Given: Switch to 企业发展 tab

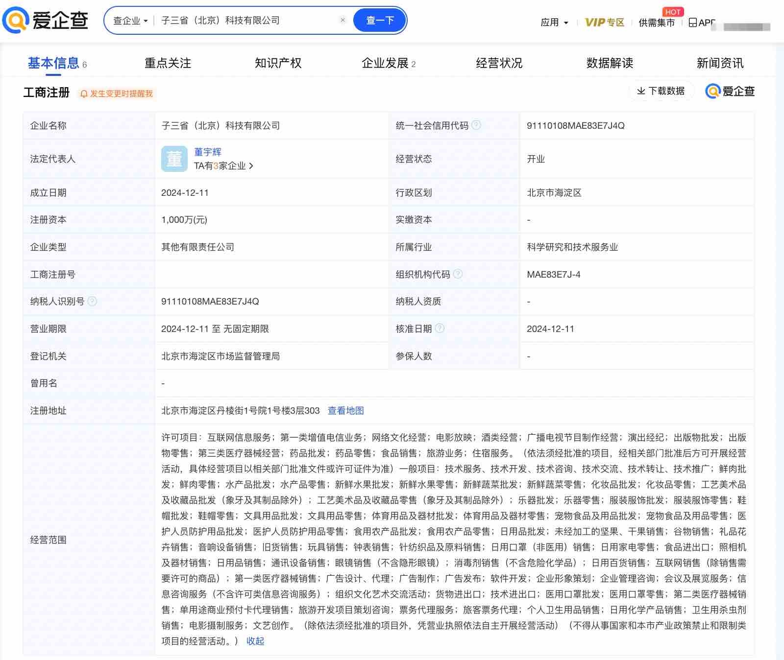Looking at the screenshot, I should pos(388,63).
